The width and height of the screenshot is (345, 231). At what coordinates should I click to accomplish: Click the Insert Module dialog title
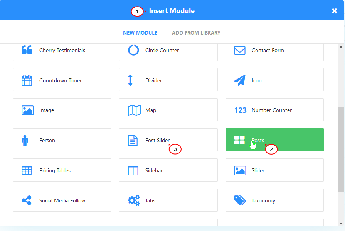172,11
